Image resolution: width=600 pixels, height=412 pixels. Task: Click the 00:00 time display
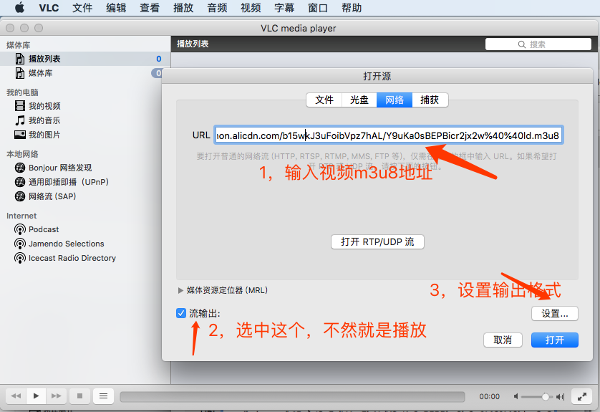[490, 397]
